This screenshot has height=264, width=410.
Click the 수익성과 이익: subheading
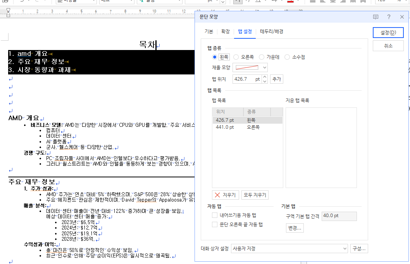(x=40, y=244)
